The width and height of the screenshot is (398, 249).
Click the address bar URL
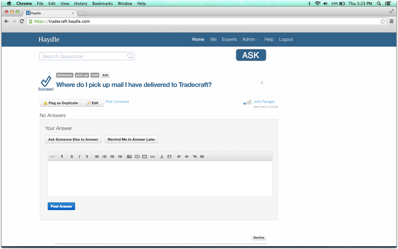pyautogui.click(x=62, y=21)
